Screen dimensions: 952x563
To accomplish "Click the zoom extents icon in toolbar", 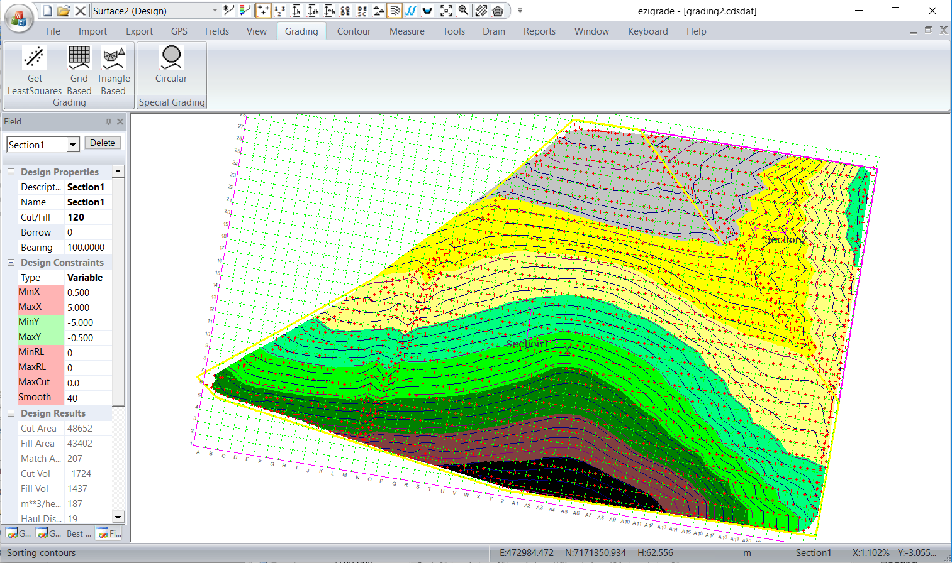I will [446, 11].
